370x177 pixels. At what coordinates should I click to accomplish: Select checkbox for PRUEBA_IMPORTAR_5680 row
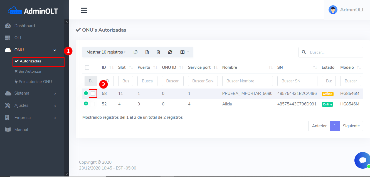tap(93, 93)
